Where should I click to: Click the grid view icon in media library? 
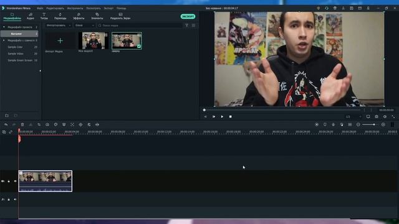click(x=194, y=26)
